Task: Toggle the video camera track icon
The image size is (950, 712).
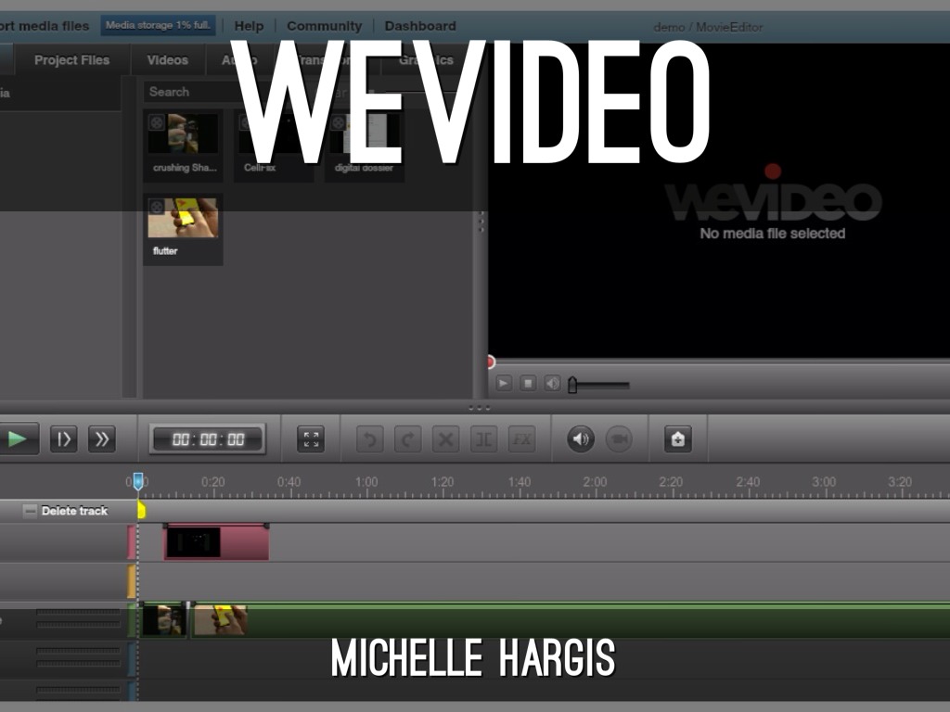Action: tap(619, 439)
